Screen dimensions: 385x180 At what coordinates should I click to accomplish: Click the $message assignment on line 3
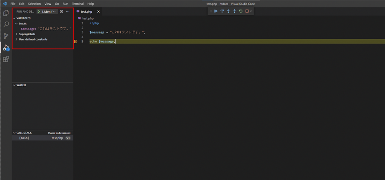(117, 32)
